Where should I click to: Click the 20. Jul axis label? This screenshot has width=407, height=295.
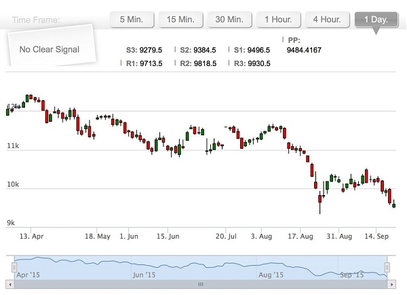coord(226,237)
